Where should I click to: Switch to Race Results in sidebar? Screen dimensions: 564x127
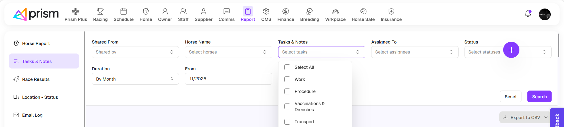[36, 79]
